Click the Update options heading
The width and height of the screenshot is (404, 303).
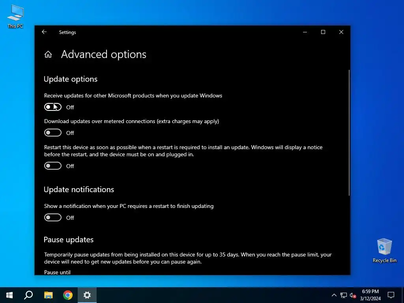point(71,79)
